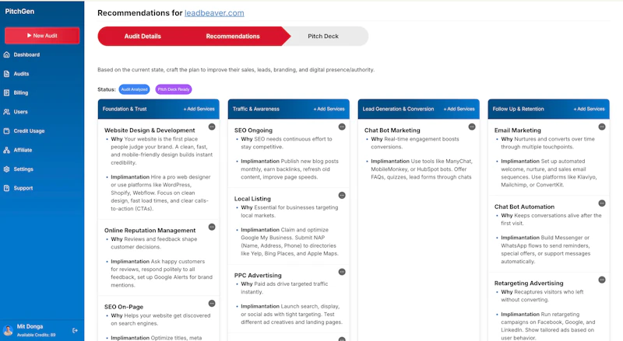Click the Settings gear icon
The image size is (623, 341).
(x=6, y=169)
